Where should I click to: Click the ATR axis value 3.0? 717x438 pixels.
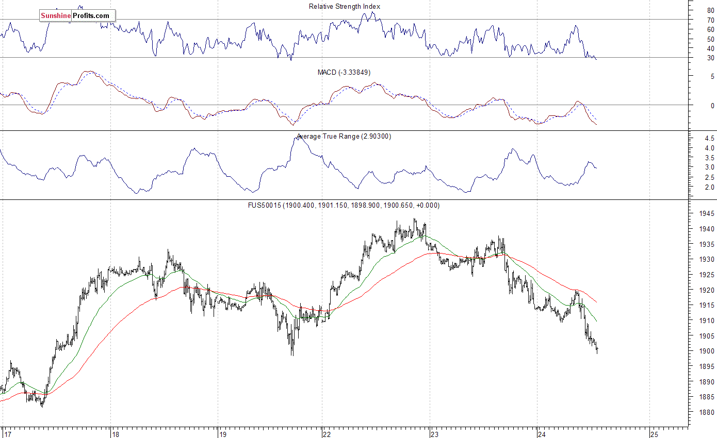[709, 167]
